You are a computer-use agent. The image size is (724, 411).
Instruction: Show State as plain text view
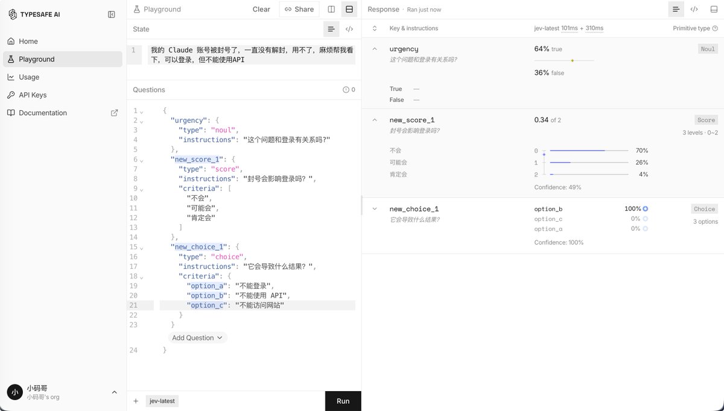(x=331, y=29)
